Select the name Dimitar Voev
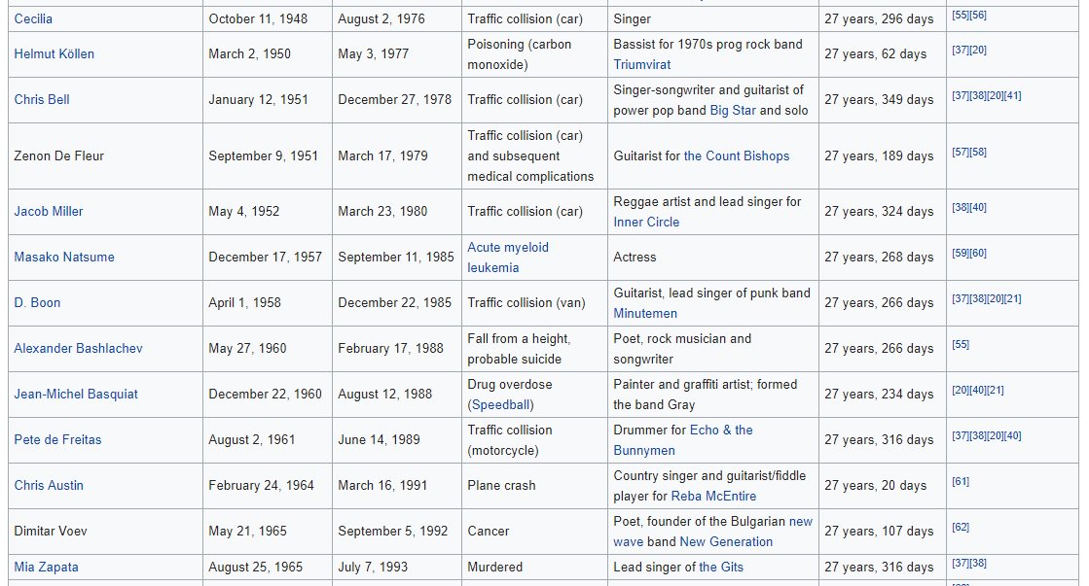This screenshot has width=1089, height=586. coord(51,532)
